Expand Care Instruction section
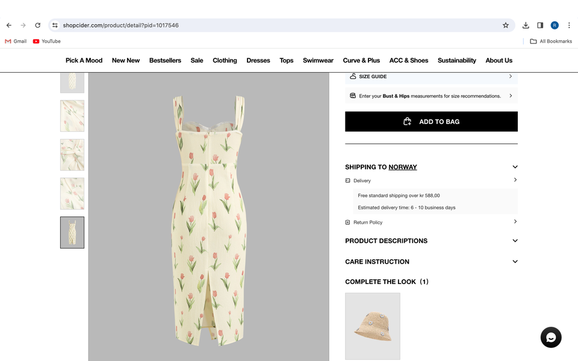The width and height of the screenshot is (578, 361). click(515, 262)
